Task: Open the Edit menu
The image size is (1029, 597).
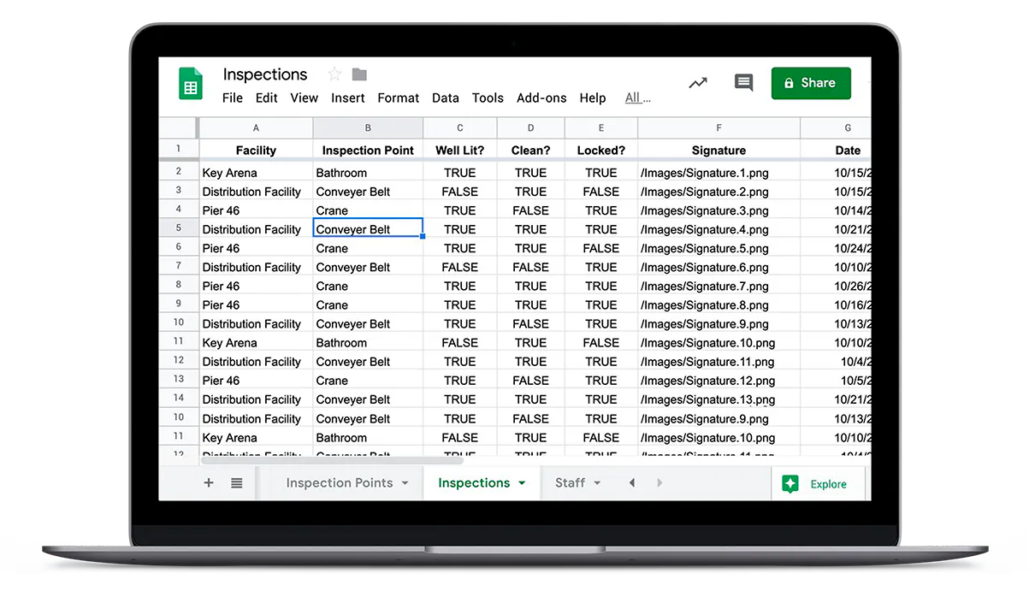Action: [x=267, y=98]
